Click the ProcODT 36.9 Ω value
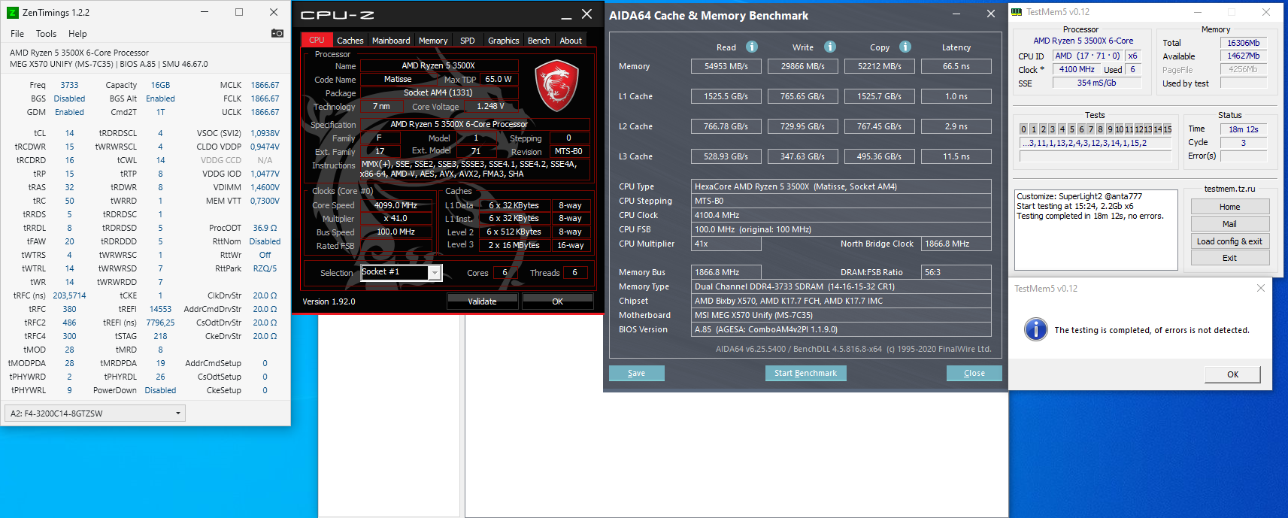 point(265,228)
